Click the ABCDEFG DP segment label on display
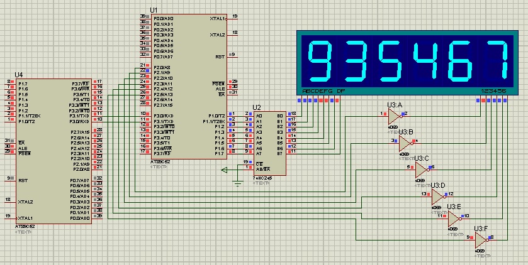This screenshot has height=265, width=528. (323, 91)
